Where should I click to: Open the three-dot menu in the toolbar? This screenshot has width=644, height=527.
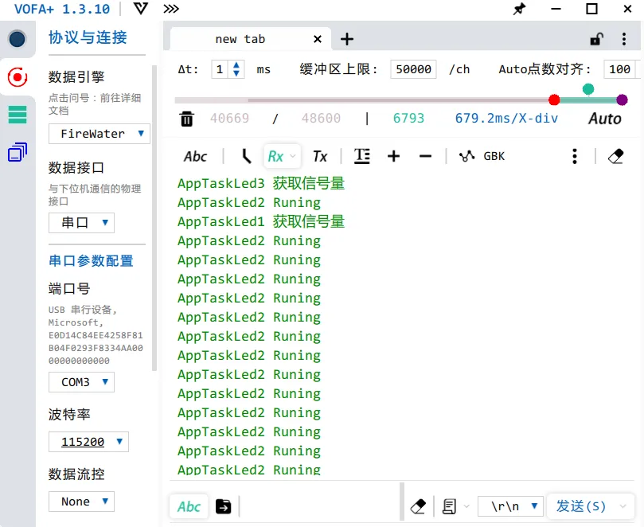pos(575,156)
